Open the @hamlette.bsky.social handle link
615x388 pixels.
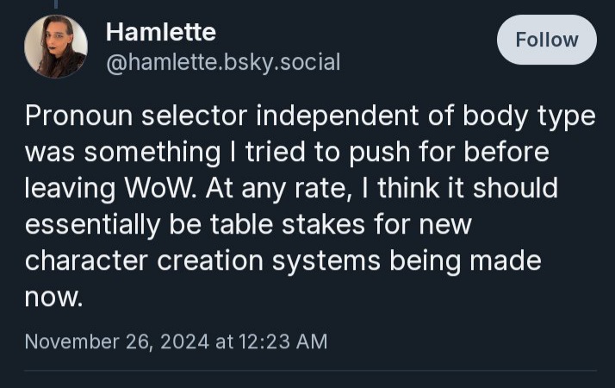223,62
